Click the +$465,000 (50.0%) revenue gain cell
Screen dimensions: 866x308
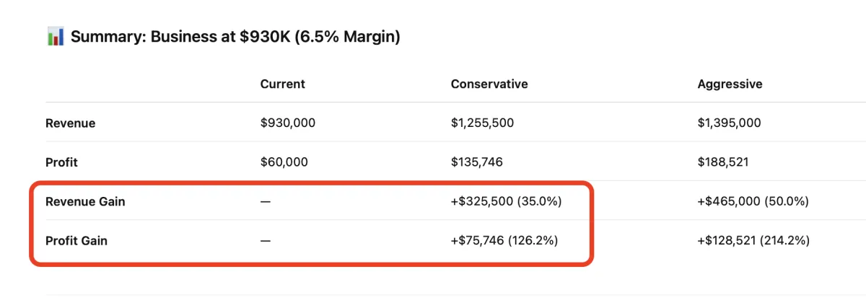753,201
